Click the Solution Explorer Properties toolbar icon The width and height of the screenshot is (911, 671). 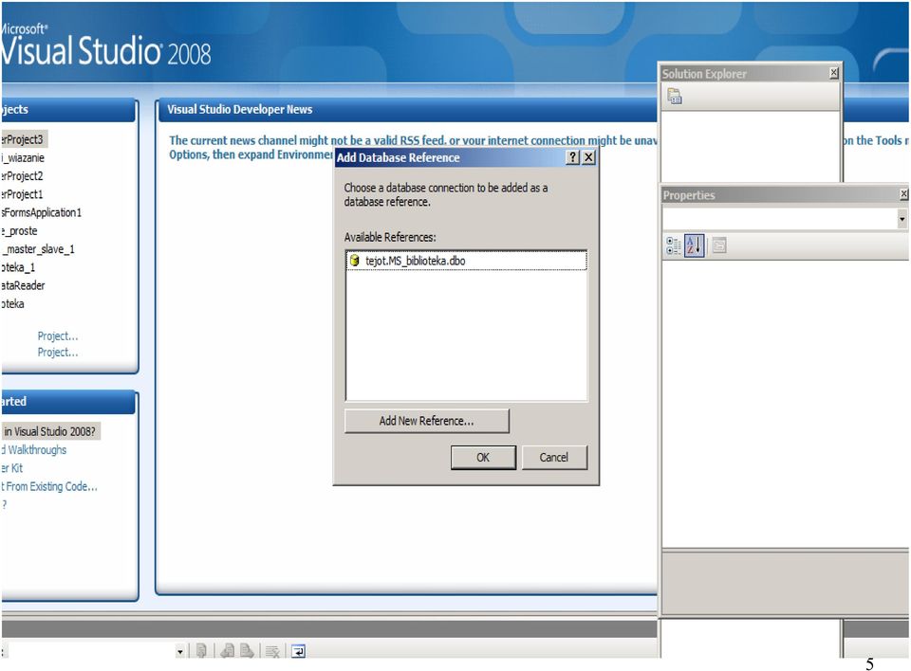pyautogui.click(x=674, y=97)
